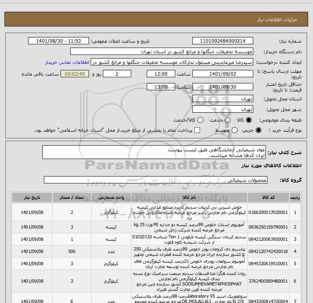Click product code 3762400569480001
Screen dimensions: 313x303
(x=268, y=281)
